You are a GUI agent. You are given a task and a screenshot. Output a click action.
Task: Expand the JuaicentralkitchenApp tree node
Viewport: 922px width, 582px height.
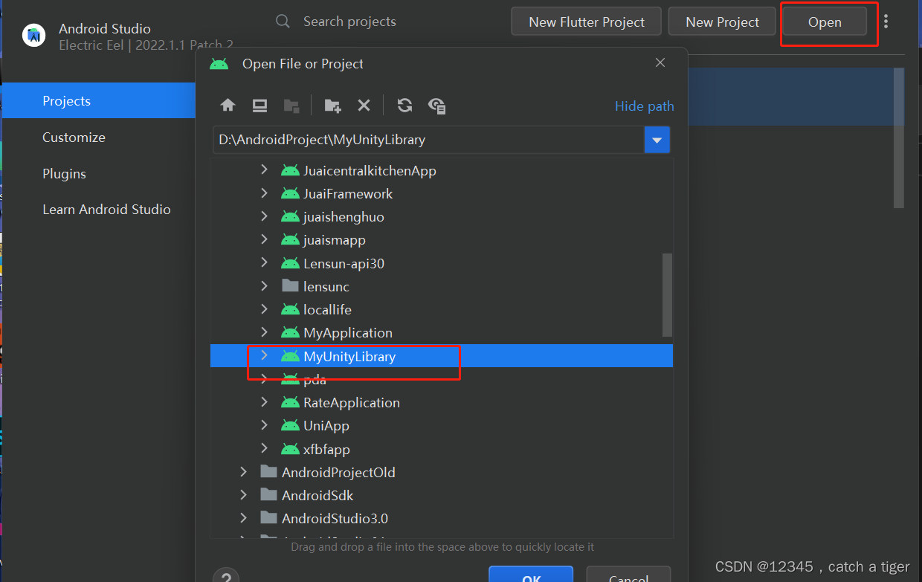coord(264,170)
